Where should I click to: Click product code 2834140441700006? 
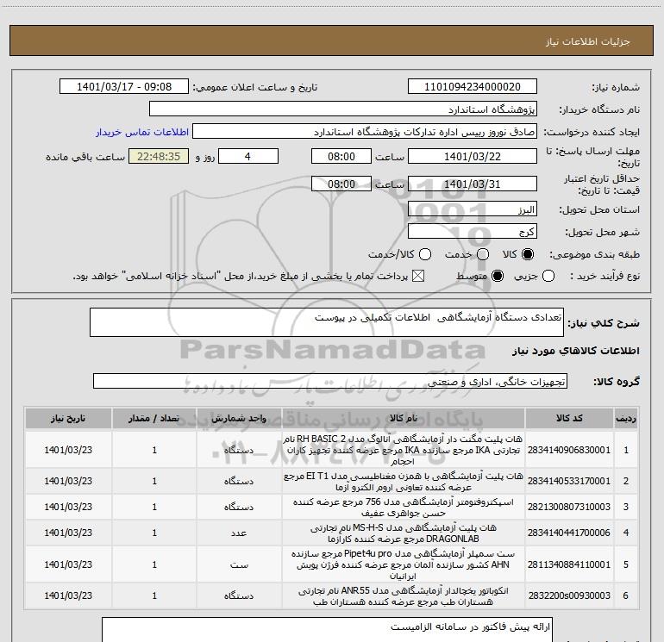(x=569, y=533)
